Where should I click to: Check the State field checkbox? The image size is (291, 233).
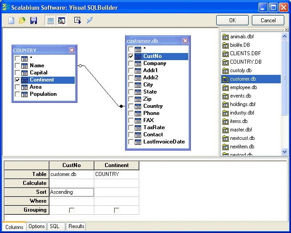(x=131, y=92)
